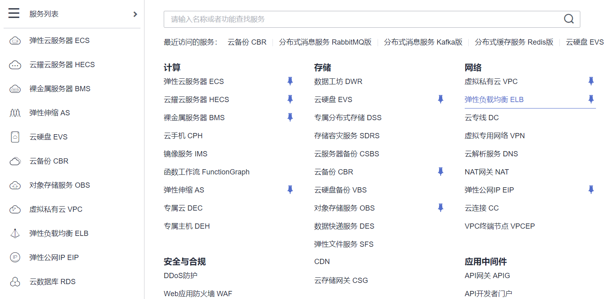610x299 pixels.
Task: Click the 云备份 CBR sidebar cloud icon
Action: click(15, 161)
